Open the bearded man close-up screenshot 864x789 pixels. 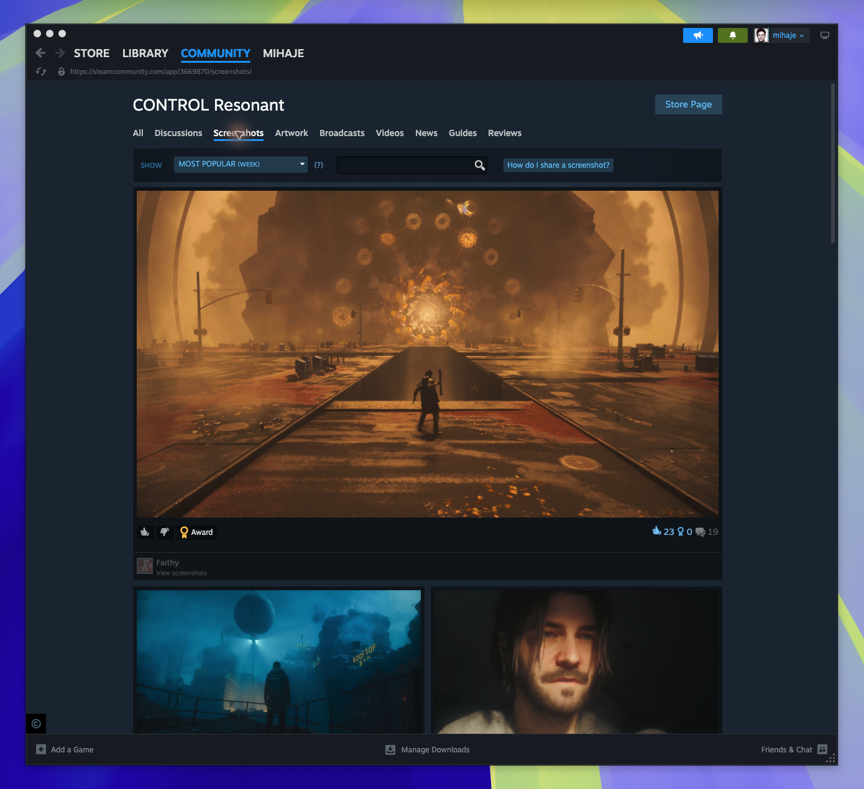pos(576,662)
